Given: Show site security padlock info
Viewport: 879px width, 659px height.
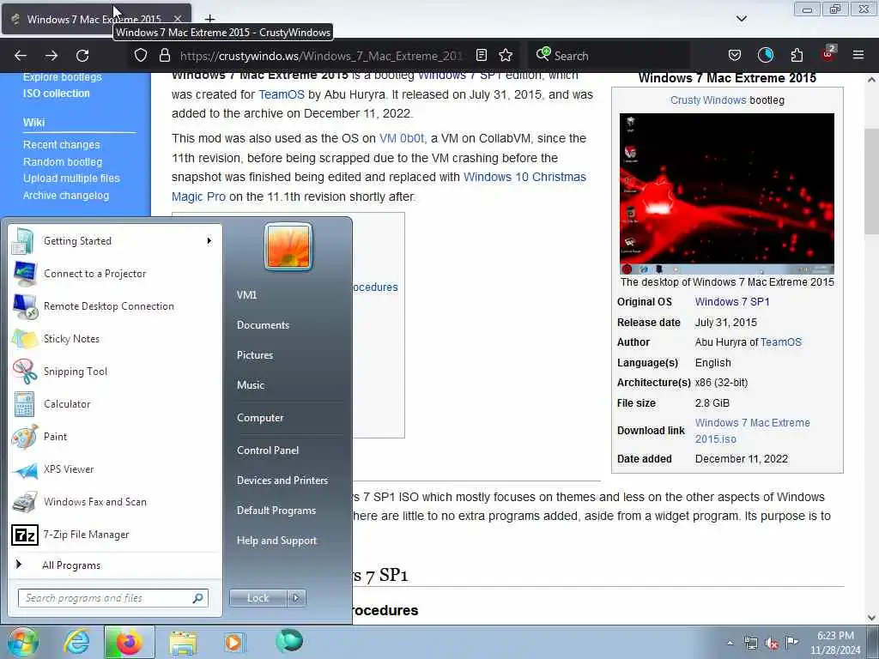Looking at the screenshot, I should coord(164,56).
